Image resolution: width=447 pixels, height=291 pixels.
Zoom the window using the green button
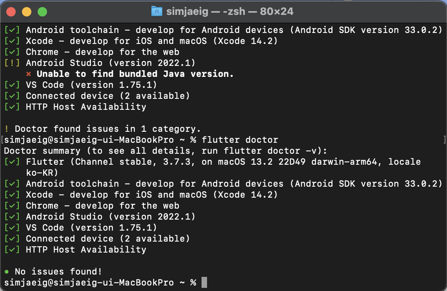click(x=42, y=12)
